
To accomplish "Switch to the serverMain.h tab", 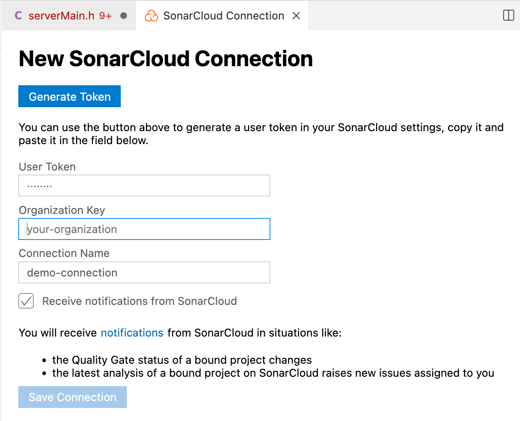I will tap(68, 15).
